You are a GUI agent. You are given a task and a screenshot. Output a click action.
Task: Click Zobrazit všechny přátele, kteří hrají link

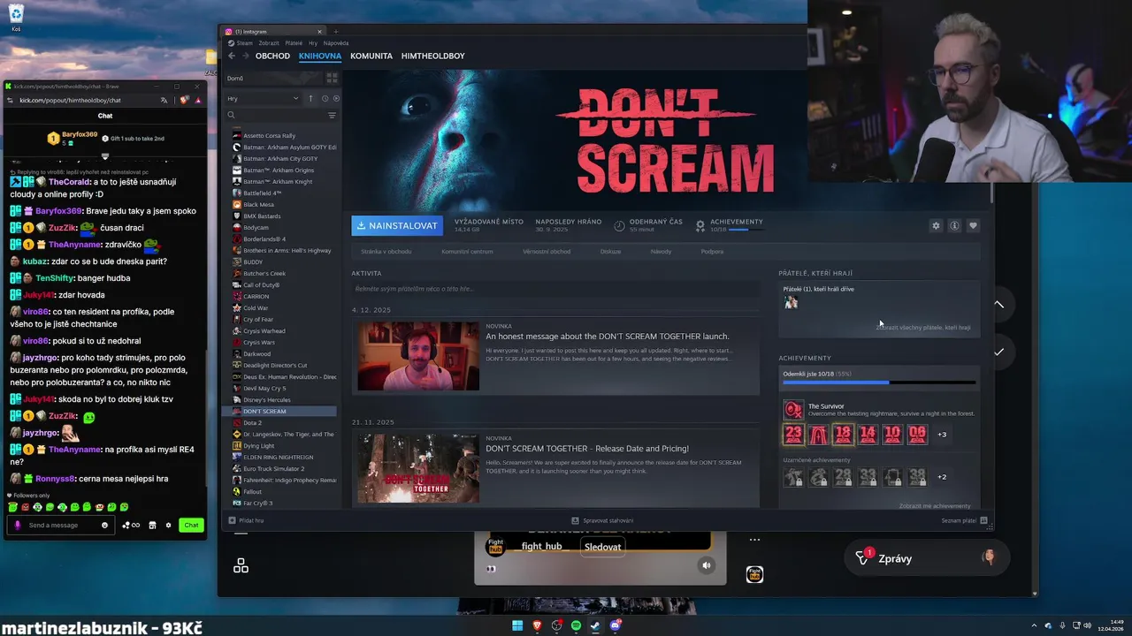point(923,328)
